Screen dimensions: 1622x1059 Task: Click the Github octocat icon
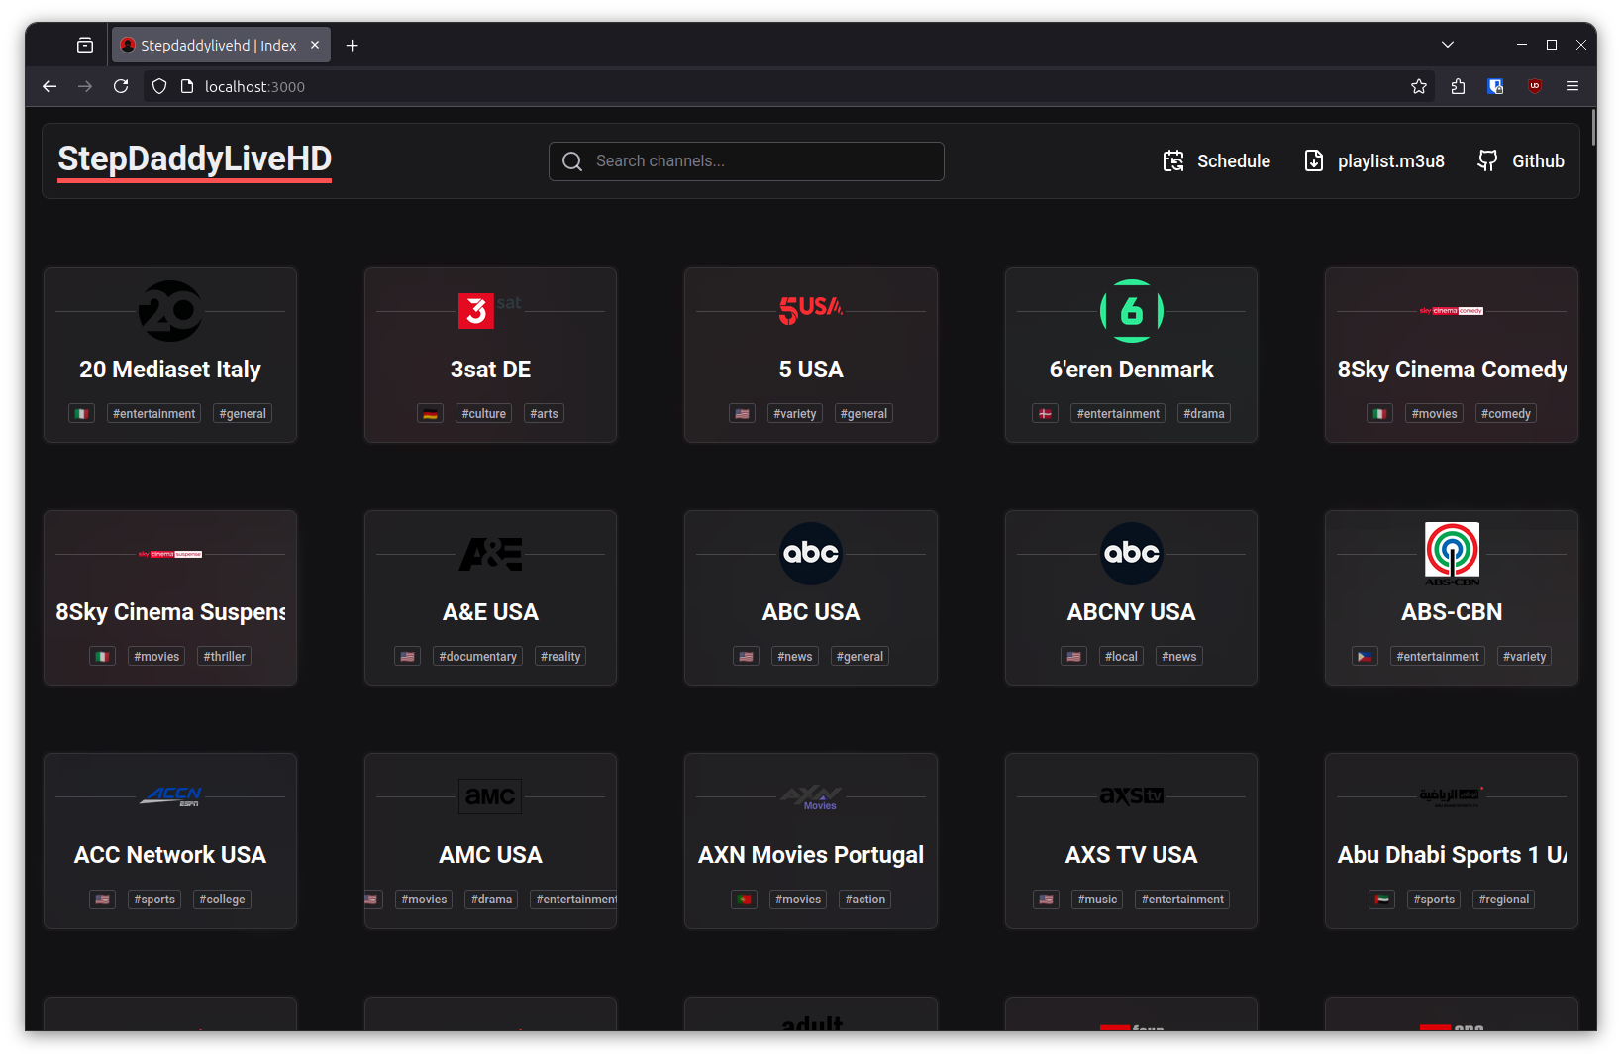[x=1487, y=160]
